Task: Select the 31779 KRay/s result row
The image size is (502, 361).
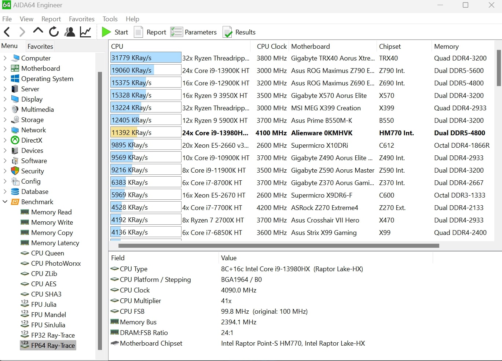Action: click(x=302, y=58)
